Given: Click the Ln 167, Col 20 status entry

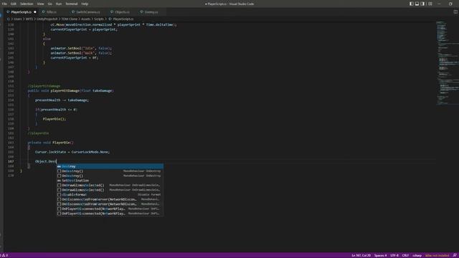Looking at the screenshot, I should coord(361,255).
